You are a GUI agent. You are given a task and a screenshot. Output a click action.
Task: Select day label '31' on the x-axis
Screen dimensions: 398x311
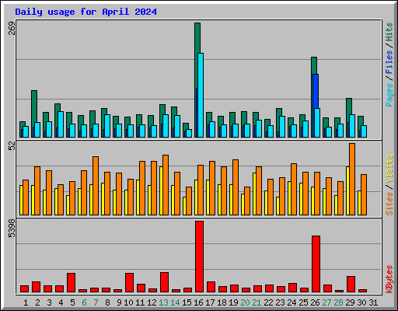[373, 302]
